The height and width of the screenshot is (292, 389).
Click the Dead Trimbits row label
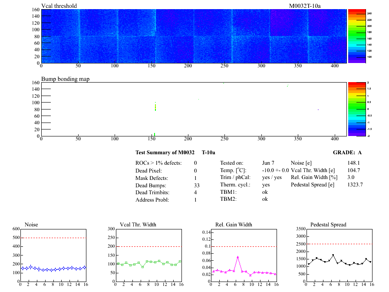coord(152,192)
